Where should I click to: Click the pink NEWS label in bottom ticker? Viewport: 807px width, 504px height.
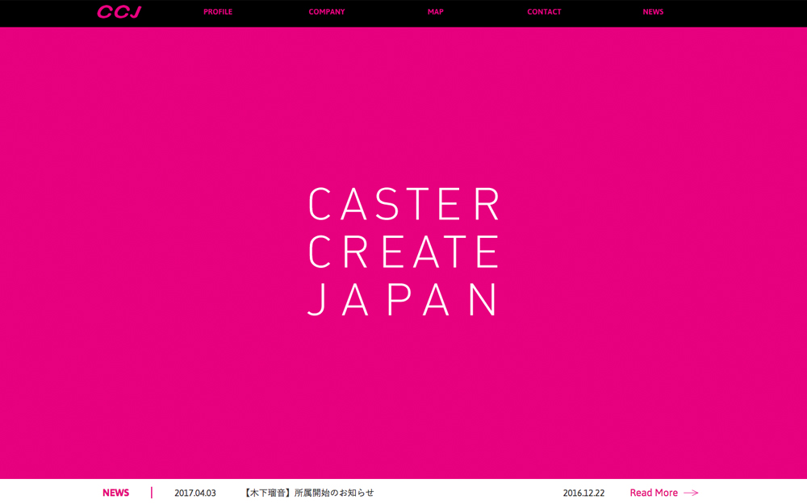click(x=115, y=493)
